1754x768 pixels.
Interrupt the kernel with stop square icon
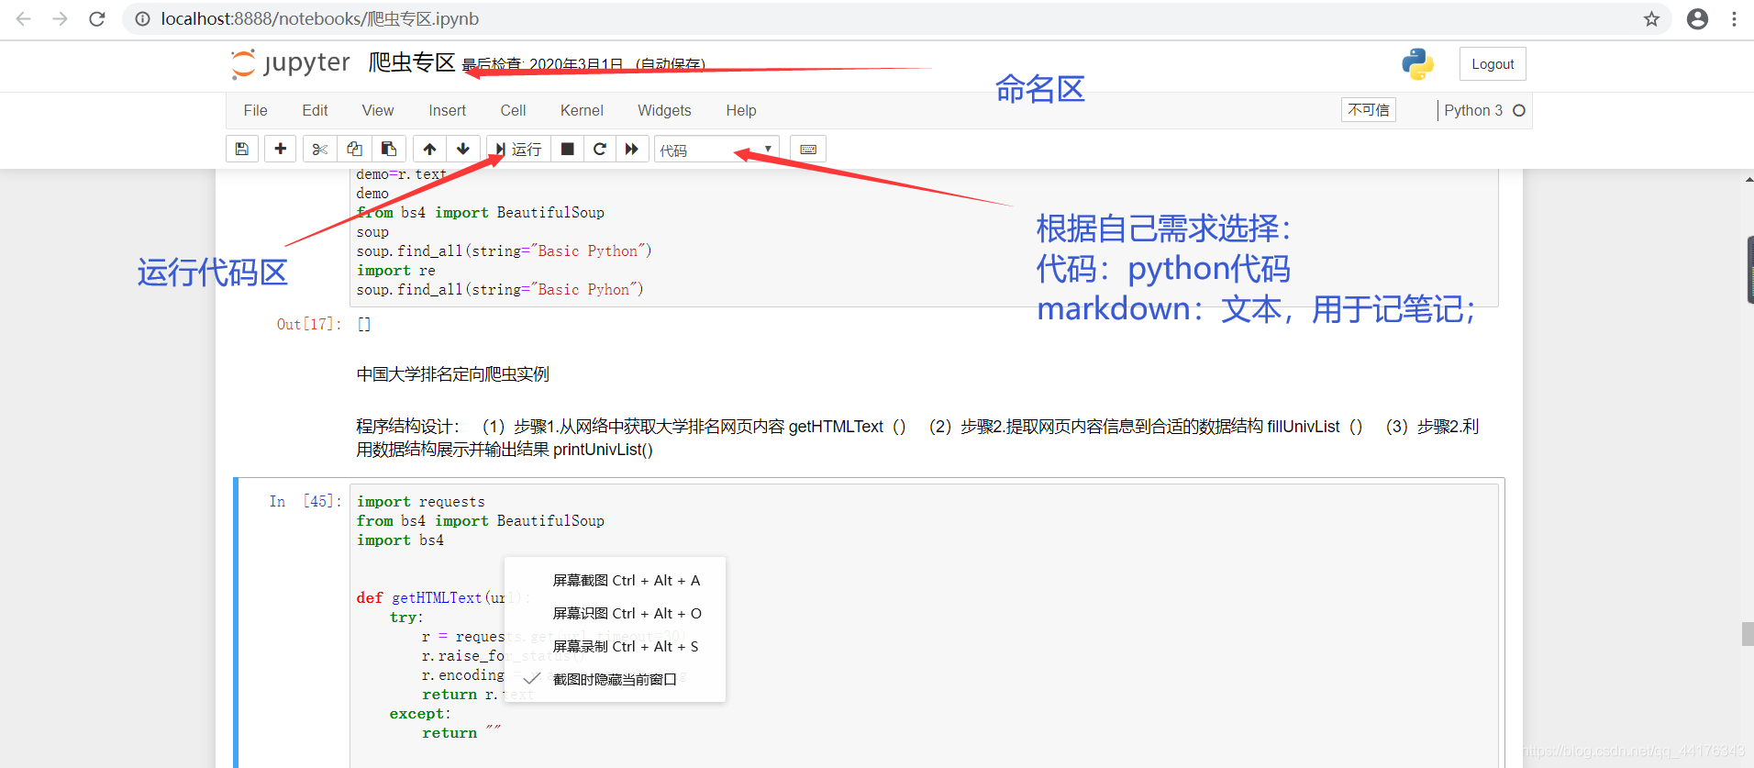pyautogui.click(x=568, y=149)
